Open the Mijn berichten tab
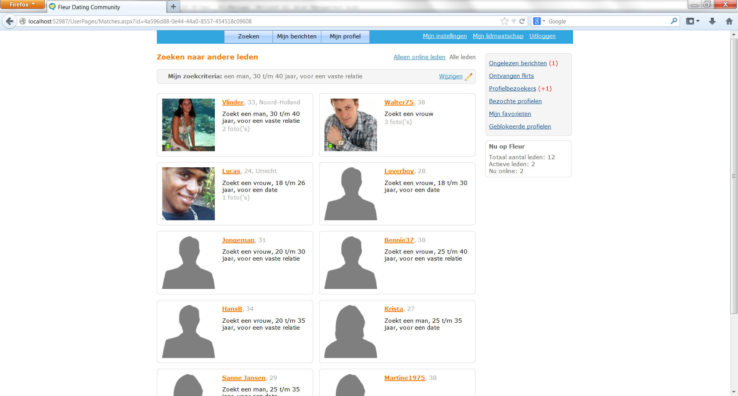The width and height of the screenshot is (738, 396). click(x=297, y=36)
